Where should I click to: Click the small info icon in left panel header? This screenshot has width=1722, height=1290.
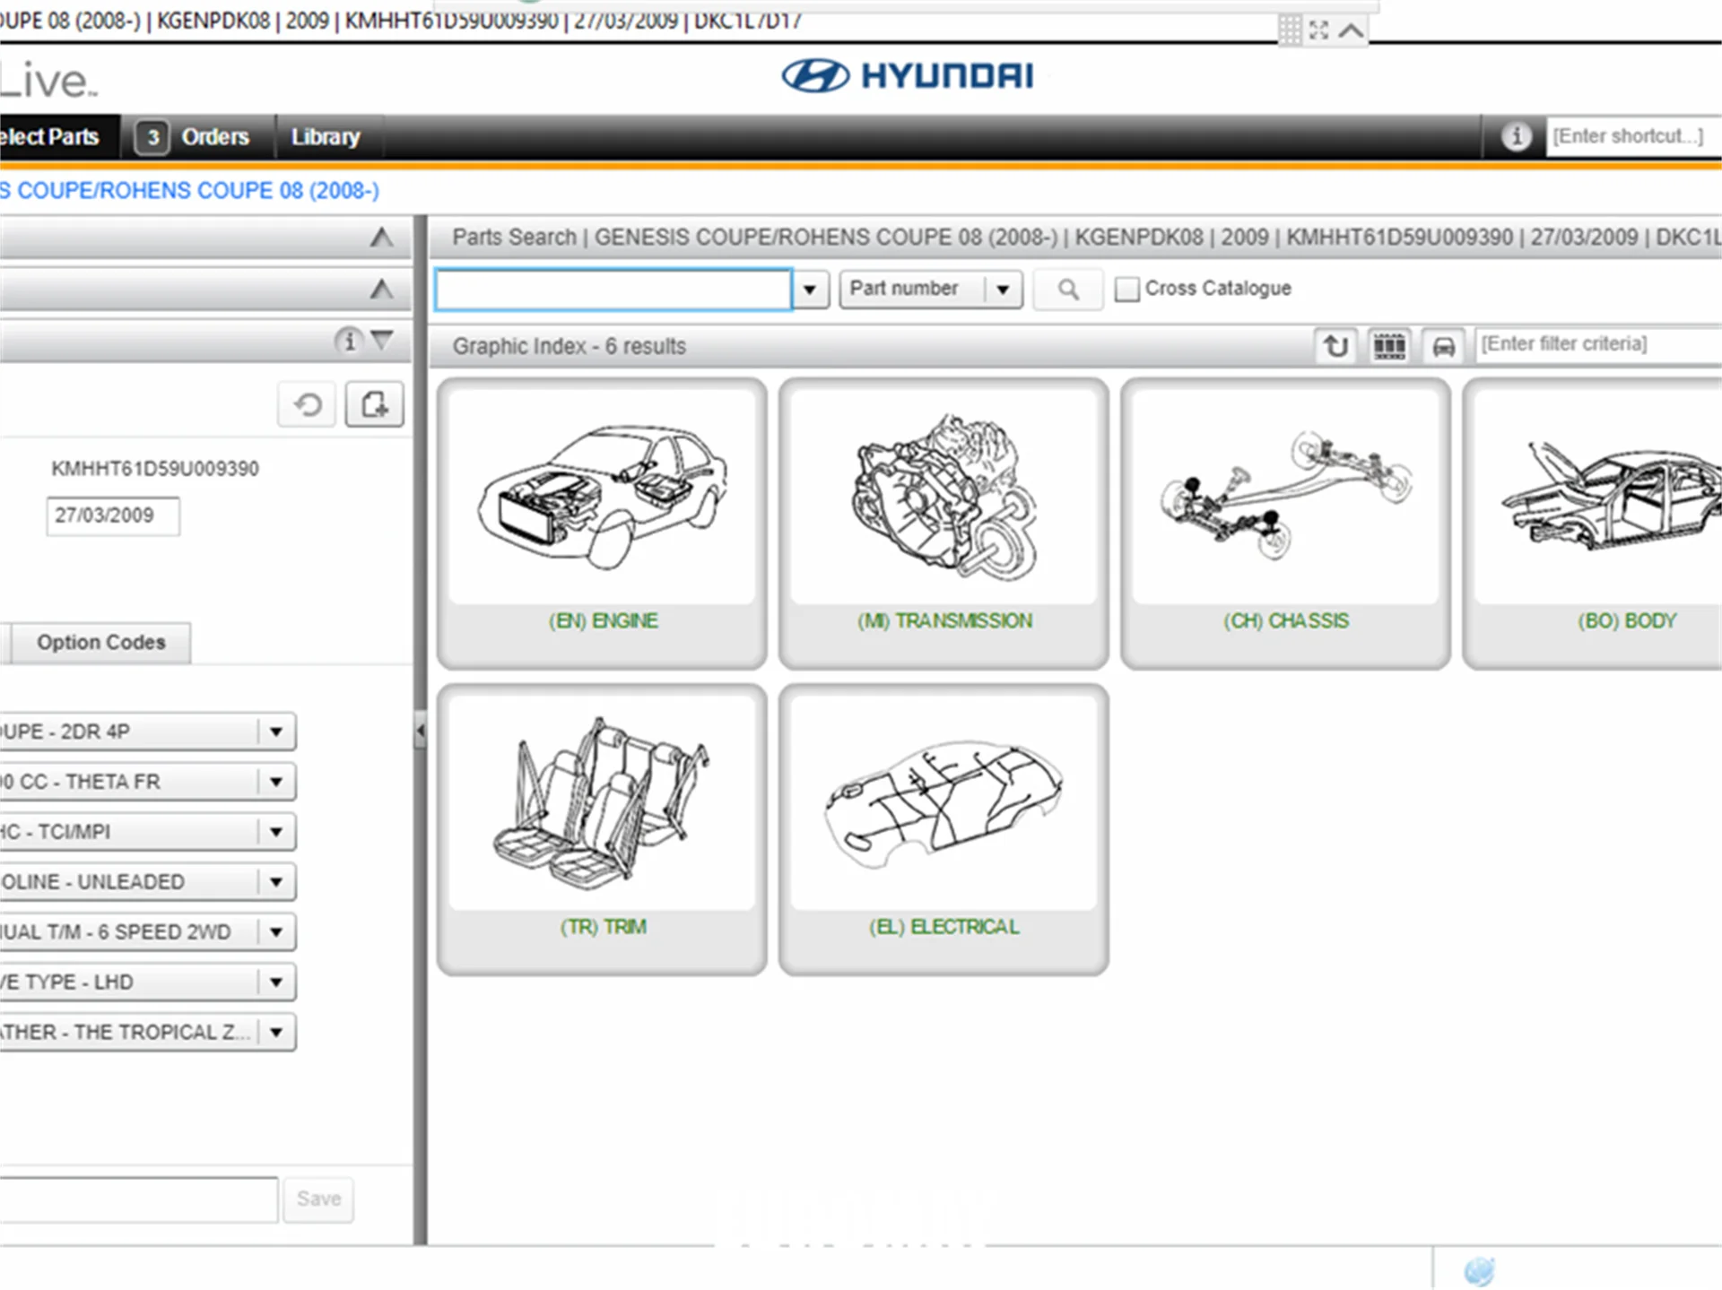348,341
